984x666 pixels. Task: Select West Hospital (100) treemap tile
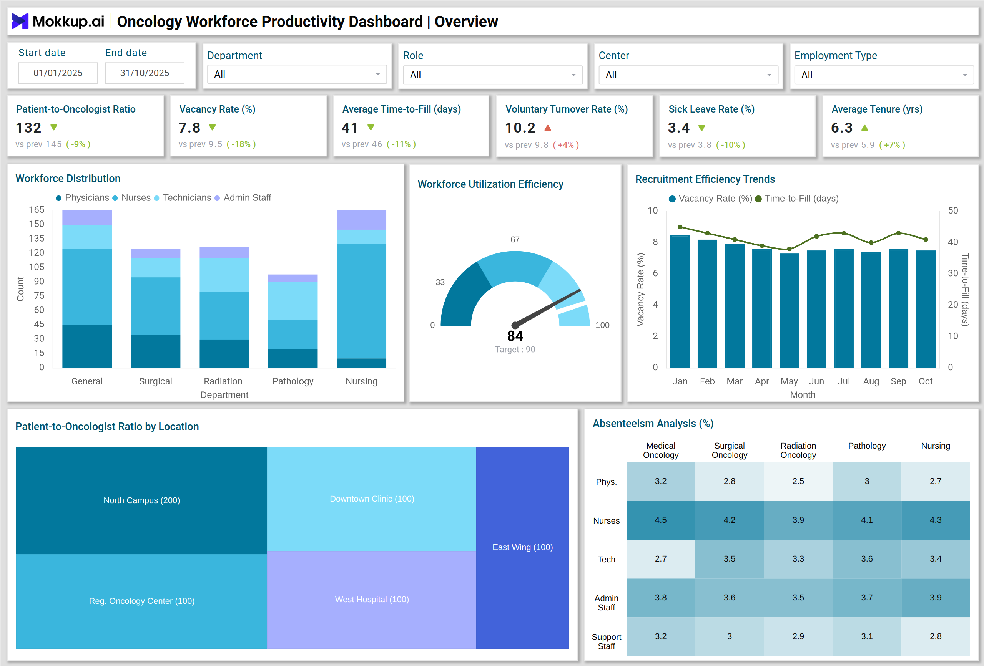(372, 600)
